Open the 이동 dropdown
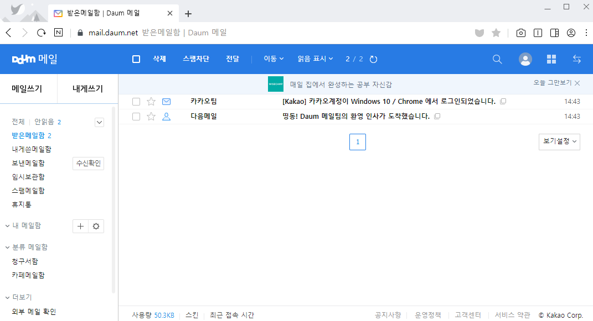 pos(274,59)
